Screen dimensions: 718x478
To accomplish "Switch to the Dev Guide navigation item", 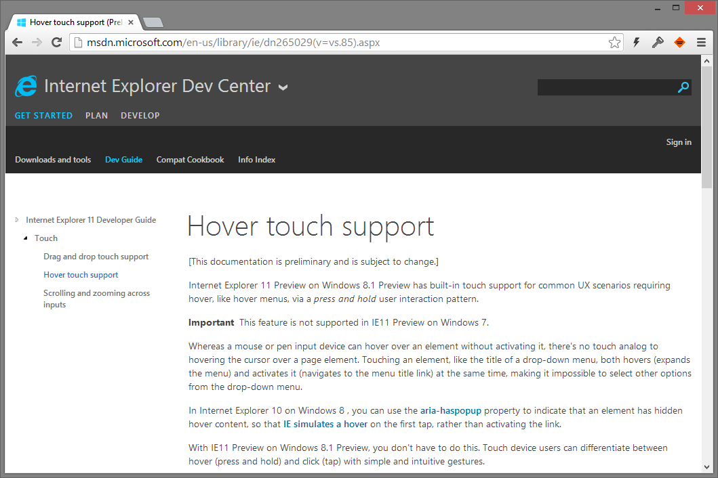I will click(123, 159).
